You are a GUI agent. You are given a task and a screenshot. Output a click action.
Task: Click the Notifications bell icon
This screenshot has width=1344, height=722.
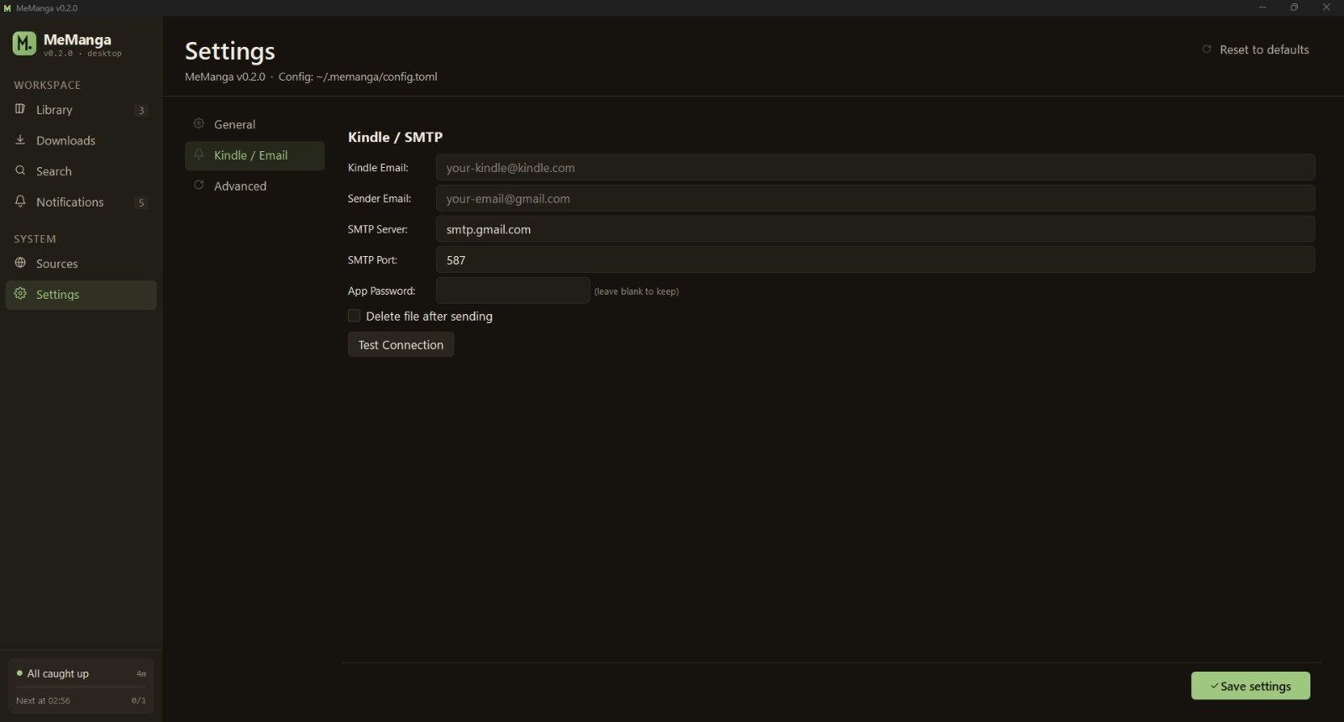click(20, 201)
